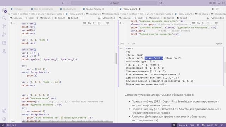Open more actions in right cell toolbar
The image size is (226, 127).
click(212, 23)
